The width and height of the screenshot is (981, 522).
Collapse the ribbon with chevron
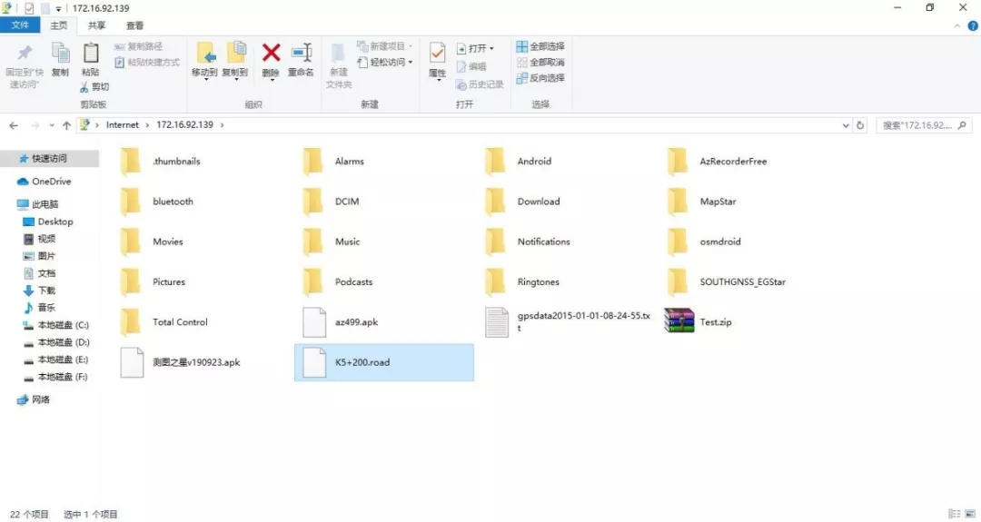(x=956, y=25)
